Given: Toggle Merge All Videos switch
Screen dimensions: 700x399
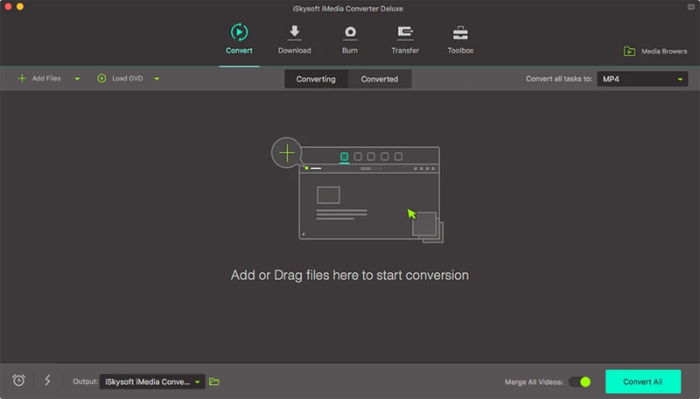Looking at the screenshot, I should (x=580, y=382).
